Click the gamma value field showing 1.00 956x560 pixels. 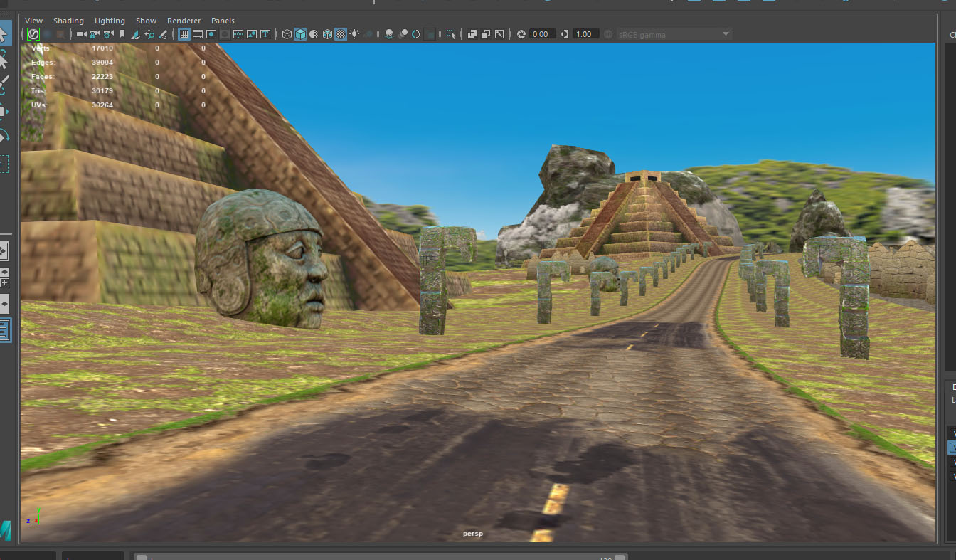coord(583,34)
